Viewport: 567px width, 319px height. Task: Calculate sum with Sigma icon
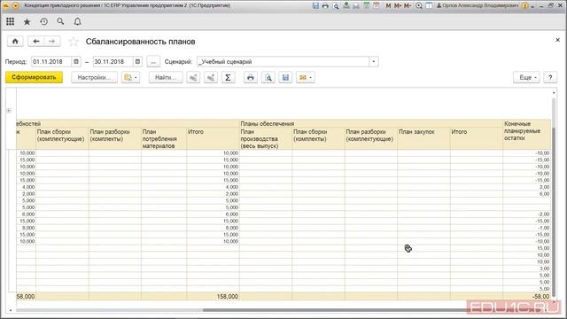click(228, 77)
